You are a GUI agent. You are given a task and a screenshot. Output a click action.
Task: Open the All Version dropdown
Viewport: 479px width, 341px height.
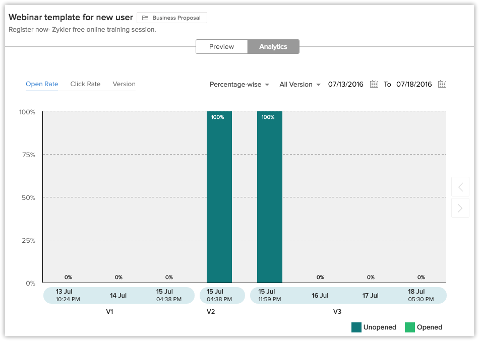pyautogui.click(x=300, y=85)
